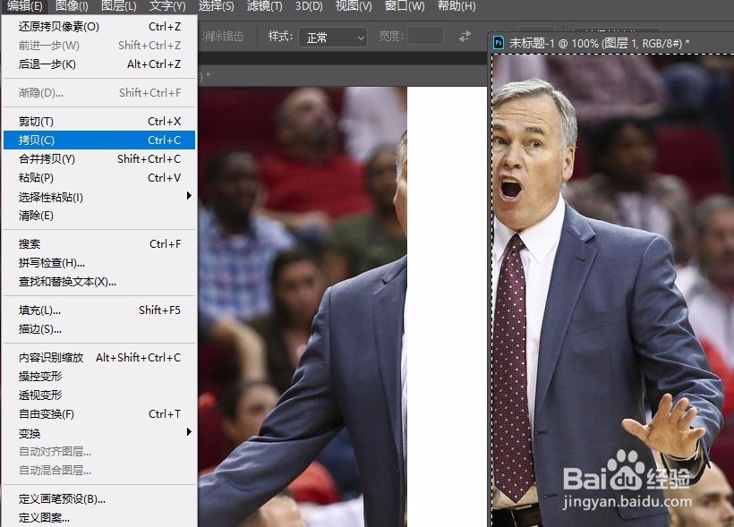This screenshot has width=734, height=527.
Task: Open the 图层(L) menu
Action: pyautogui.click(x=119, y=6)
